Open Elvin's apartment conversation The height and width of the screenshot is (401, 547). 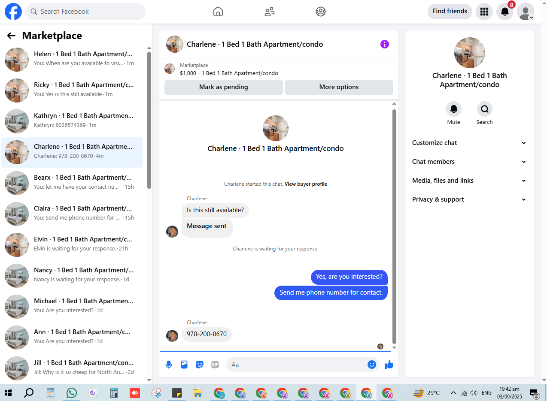(72, 245)
